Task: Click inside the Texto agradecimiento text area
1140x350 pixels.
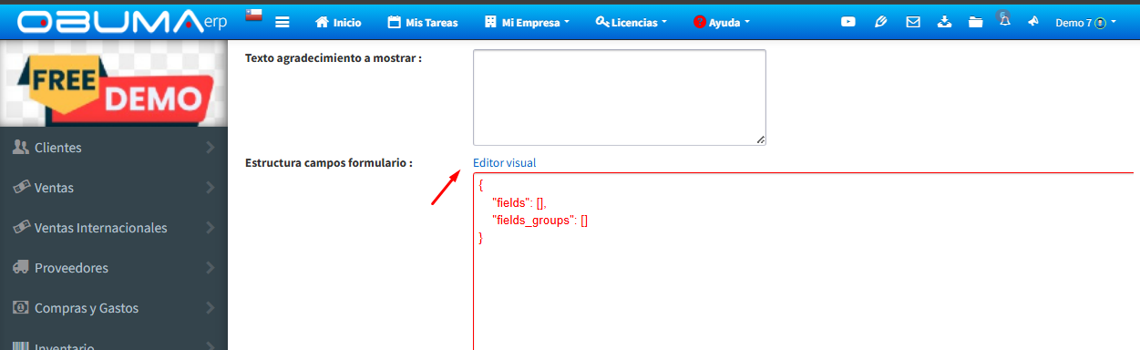Action: coord(620,98)
